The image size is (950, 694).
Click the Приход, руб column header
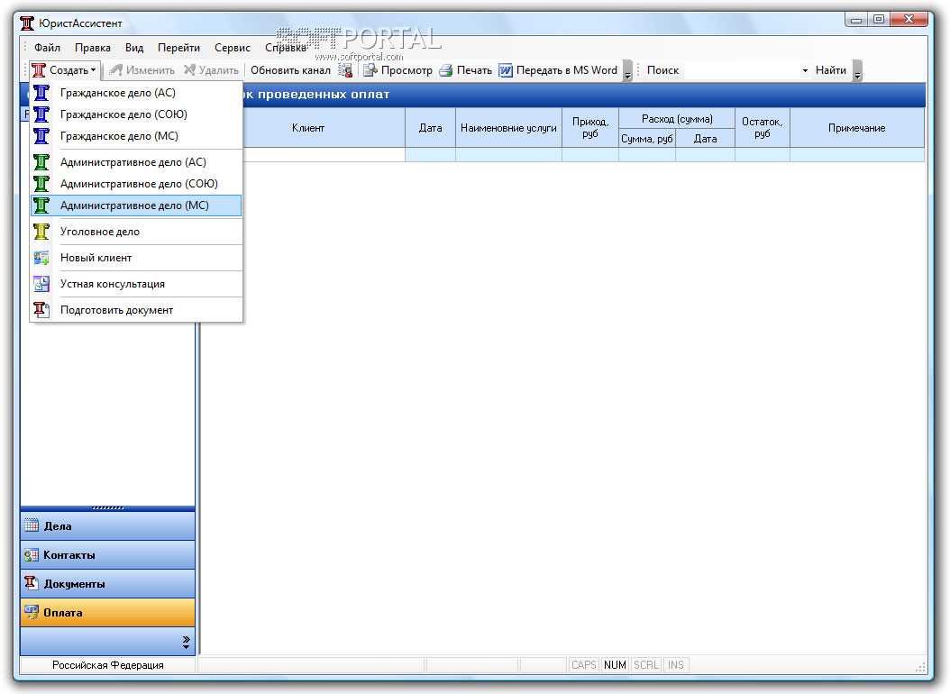(x=590, y=128)
